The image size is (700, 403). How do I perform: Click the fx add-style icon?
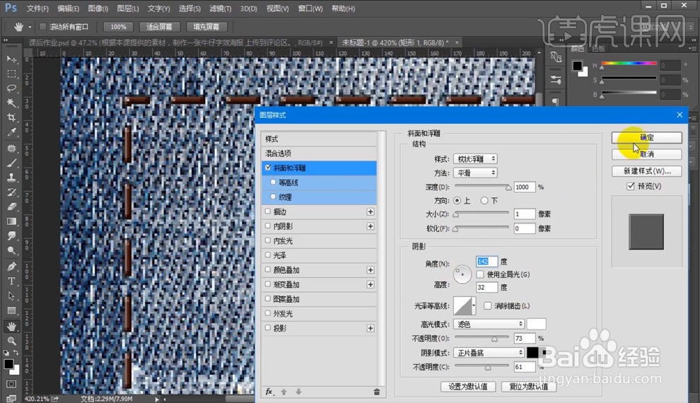pyautogui.click(x=269, y=392)
